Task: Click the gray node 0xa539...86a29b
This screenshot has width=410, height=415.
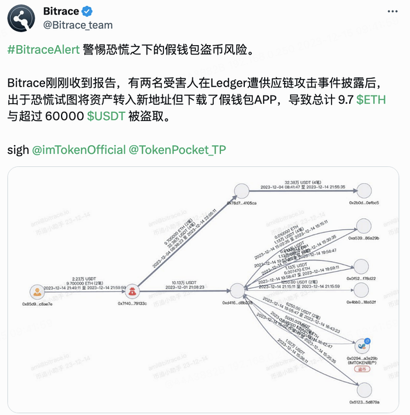Action: pos(364,227)
